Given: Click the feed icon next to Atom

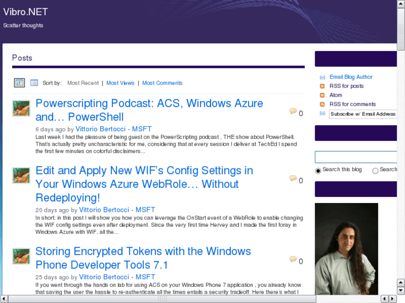Looking at the screenshot, I should 322,95.
